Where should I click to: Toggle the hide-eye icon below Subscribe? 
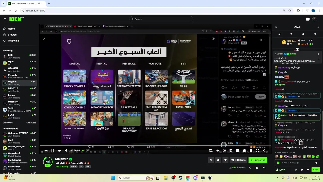[x=264, y=167]
